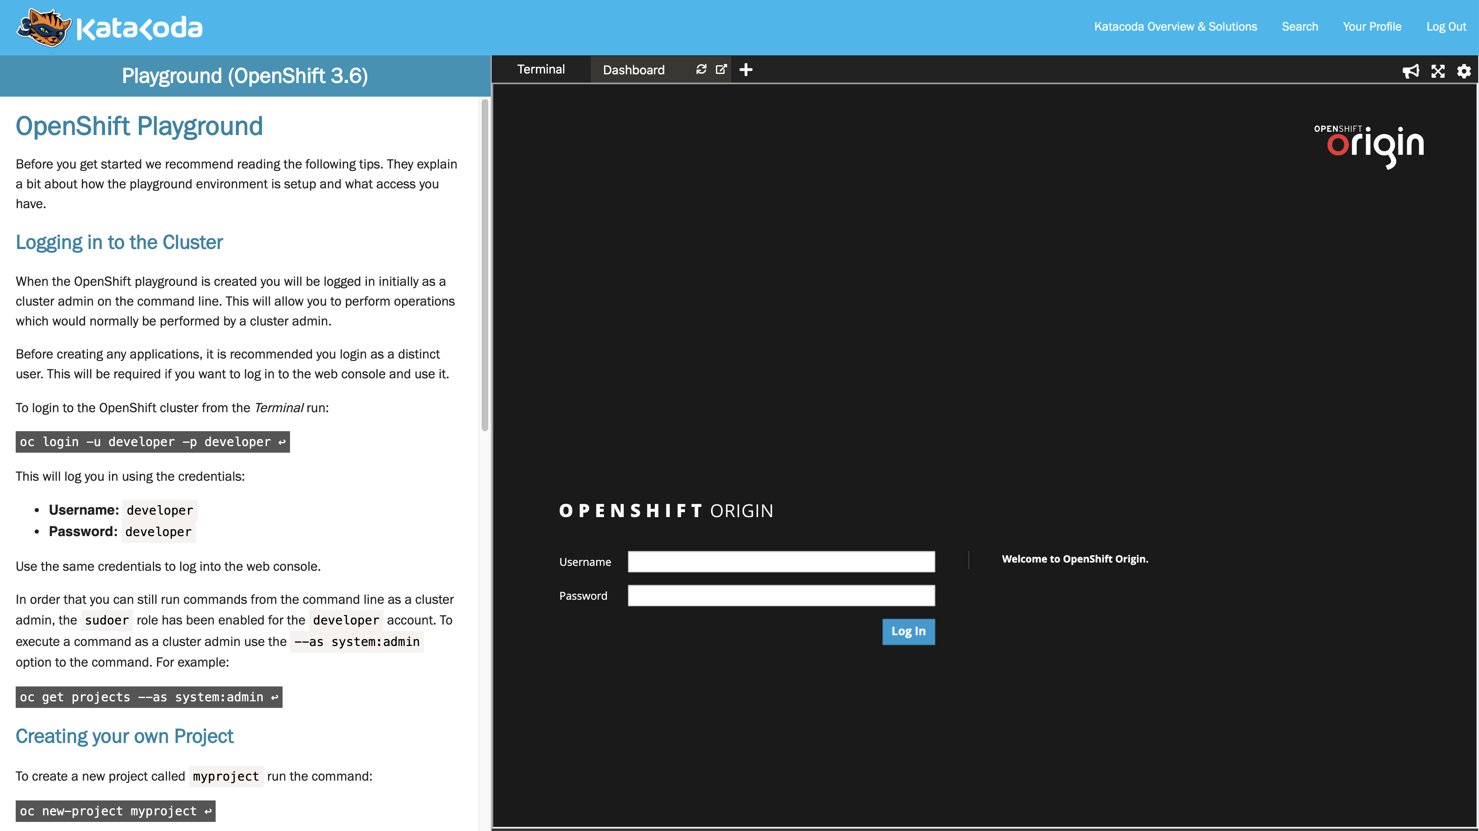Screen dimensions: 1479x831
Task: Switch to the Terminal tab
Action: point(541,69)
